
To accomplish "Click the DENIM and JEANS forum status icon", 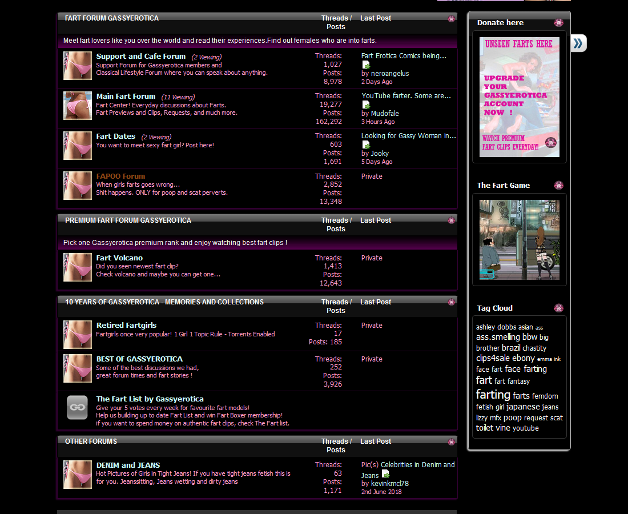I will point(77,475).
